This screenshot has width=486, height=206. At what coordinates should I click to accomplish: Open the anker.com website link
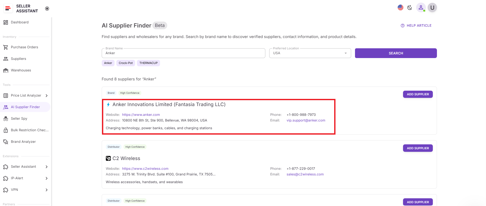pyautogui.click(x=141, y=115)
